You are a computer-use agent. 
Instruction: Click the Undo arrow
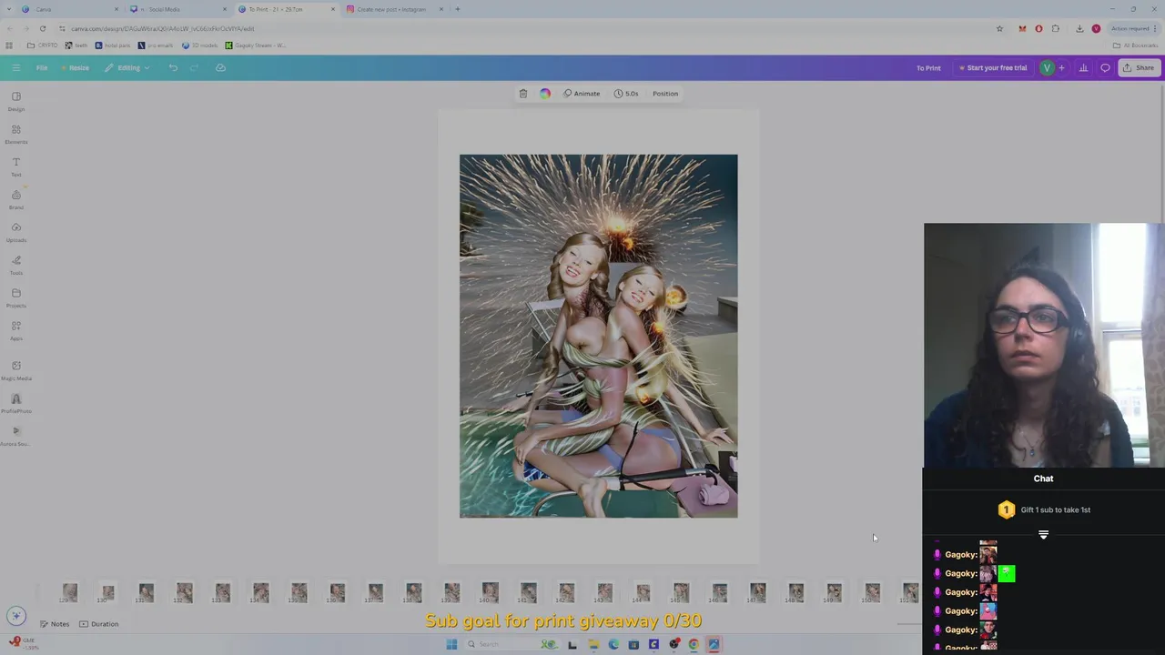pos(173,67)
